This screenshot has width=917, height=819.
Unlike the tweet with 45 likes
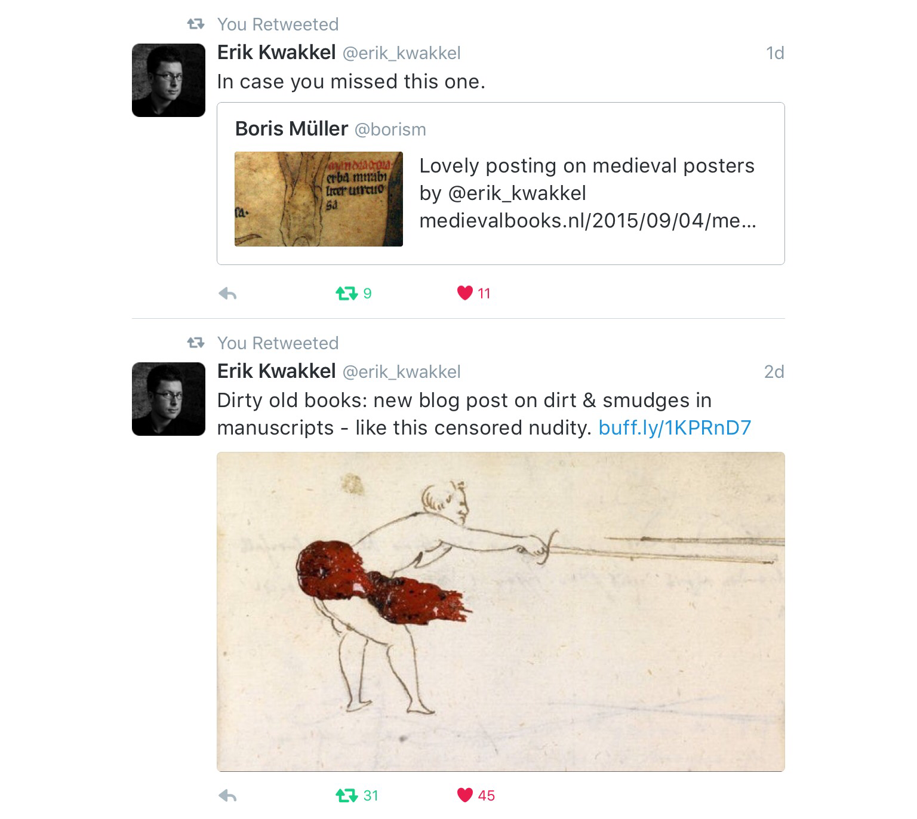464,795
